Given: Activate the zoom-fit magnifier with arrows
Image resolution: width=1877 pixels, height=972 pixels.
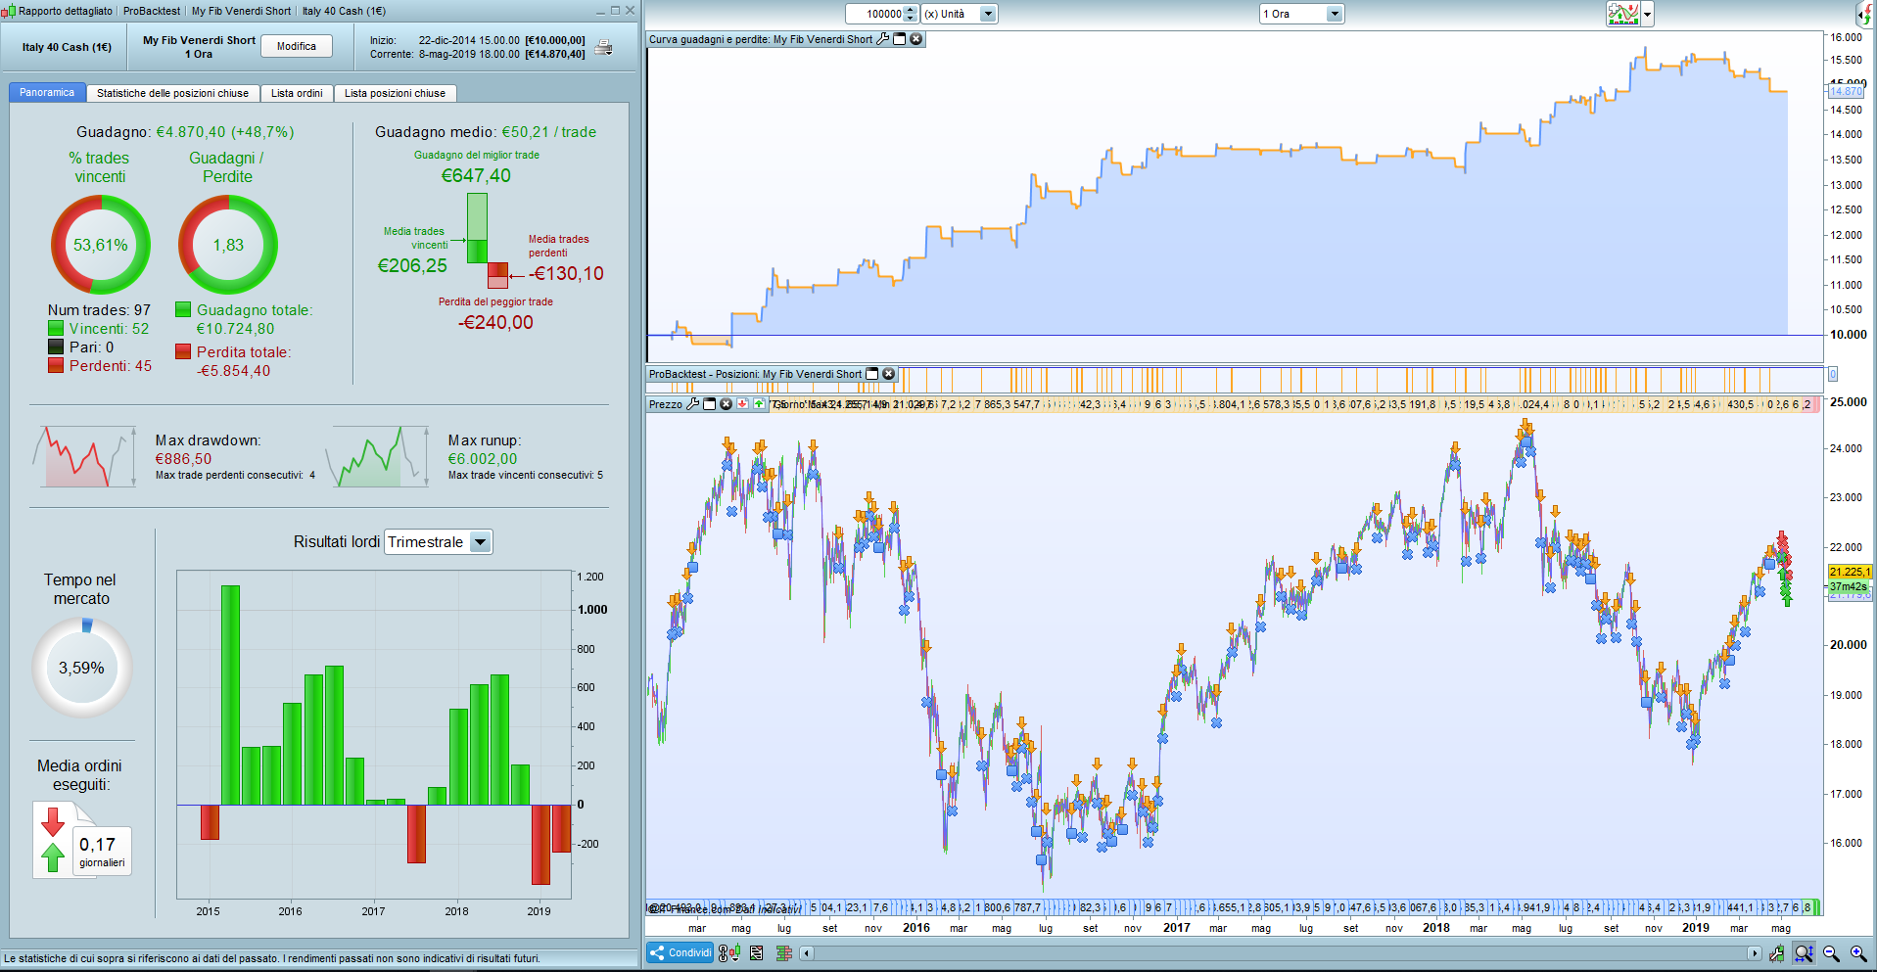Looking at the screenshot, I should tap(1804, 953).
